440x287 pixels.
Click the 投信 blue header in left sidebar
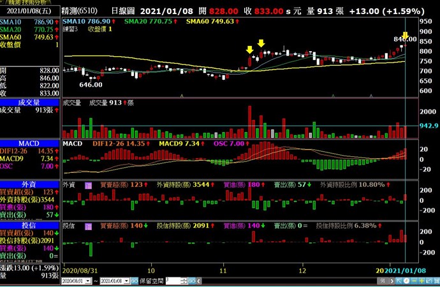30,225
